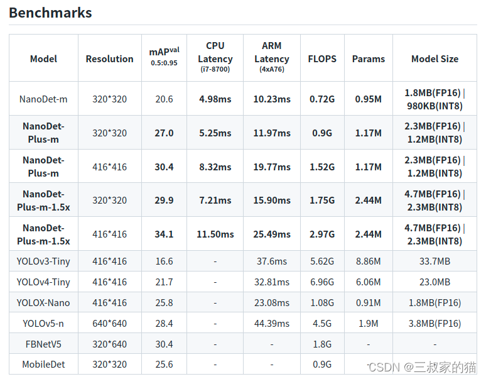Select the FLOPS value "6.96G"
Viewport: 486px width, 379px height.
pyautogui.click(x=322, y=282)
